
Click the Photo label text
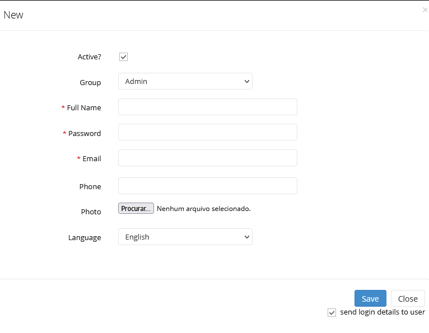point(91,212)
